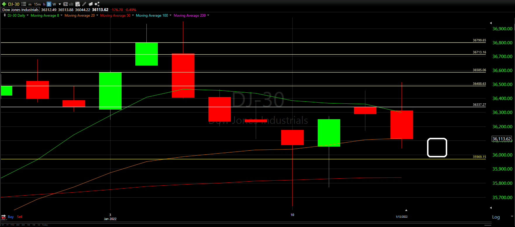The height and width of the screenshot is (227, 515).
Task: Select the 1Y range
Action: coord(7,225)
